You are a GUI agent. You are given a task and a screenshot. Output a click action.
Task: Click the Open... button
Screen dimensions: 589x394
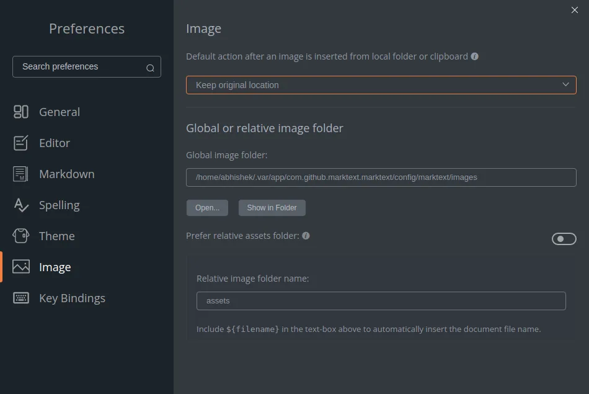pos(207,208)
